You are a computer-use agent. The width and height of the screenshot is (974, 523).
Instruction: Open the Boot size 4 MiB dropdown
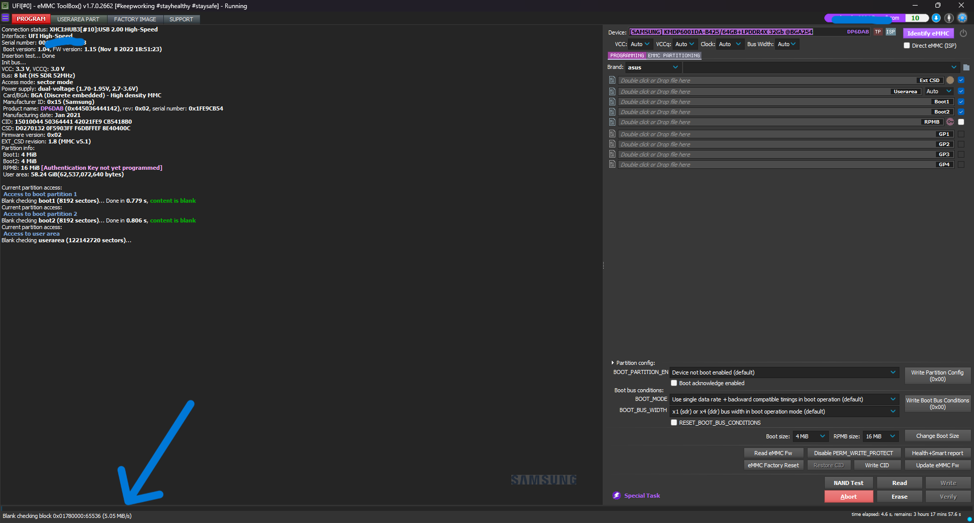[810, 436]
